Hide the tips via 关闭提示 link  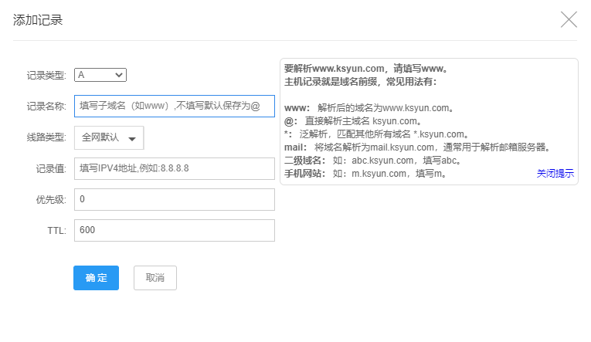tap(555, 174)
